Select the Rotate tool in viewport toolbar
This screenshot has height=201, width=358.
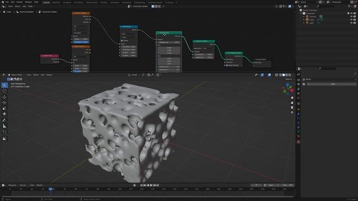pyautogui.click(x=4, y=103)
